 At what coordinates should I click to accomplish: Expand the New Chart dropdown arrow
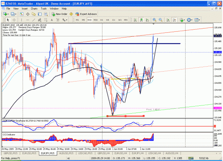pyautogui.click(x=8, y=14)
